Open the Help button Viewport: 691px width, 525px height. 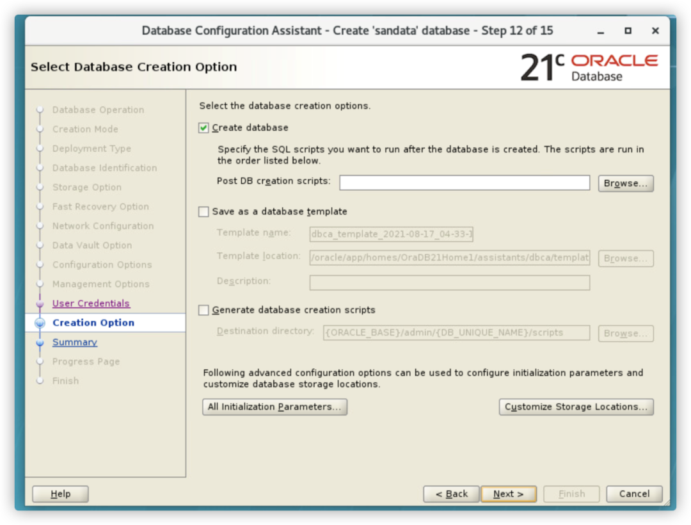(x=60, y=494)
